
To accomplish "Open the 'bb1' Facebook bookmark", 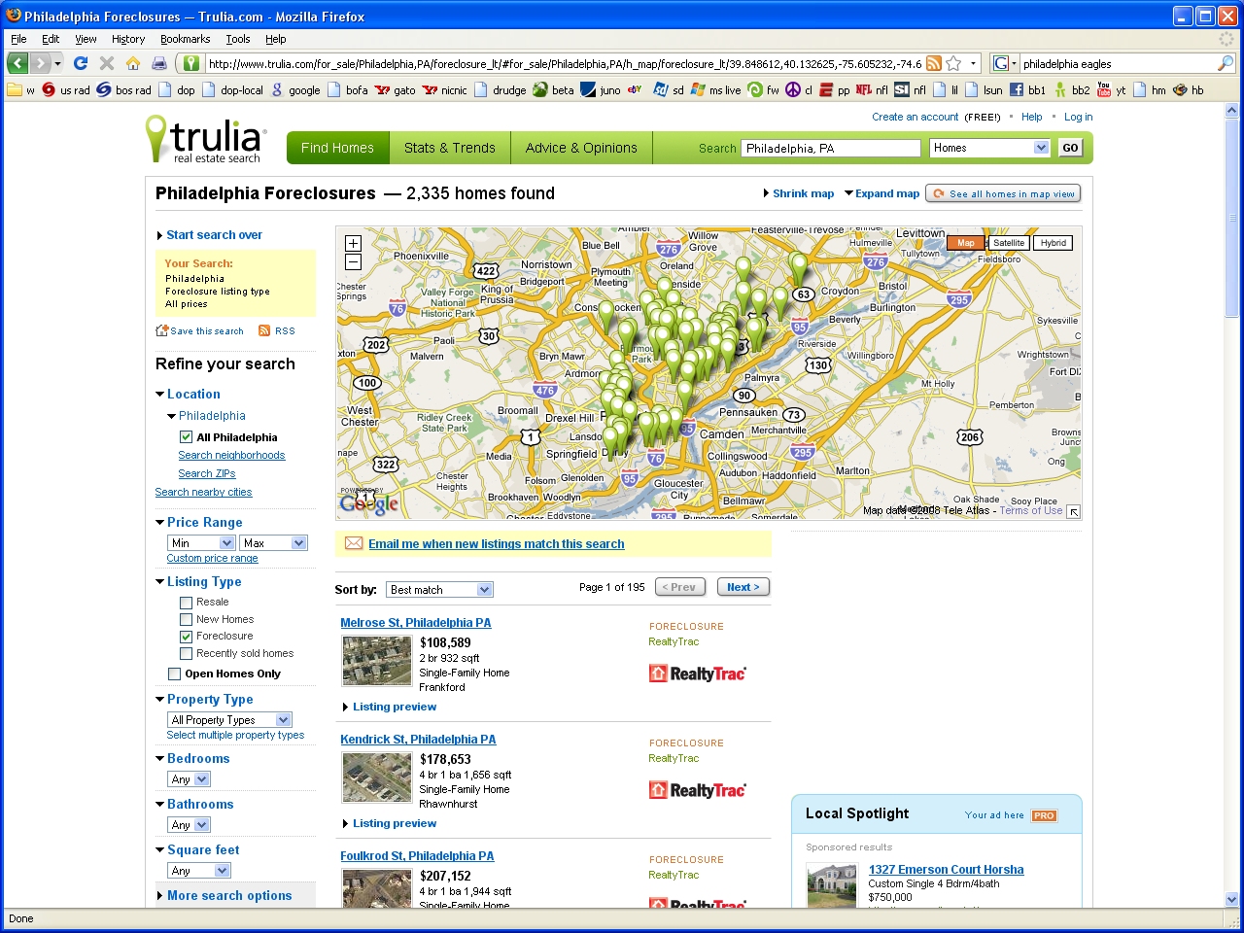I will point(1027,89).
